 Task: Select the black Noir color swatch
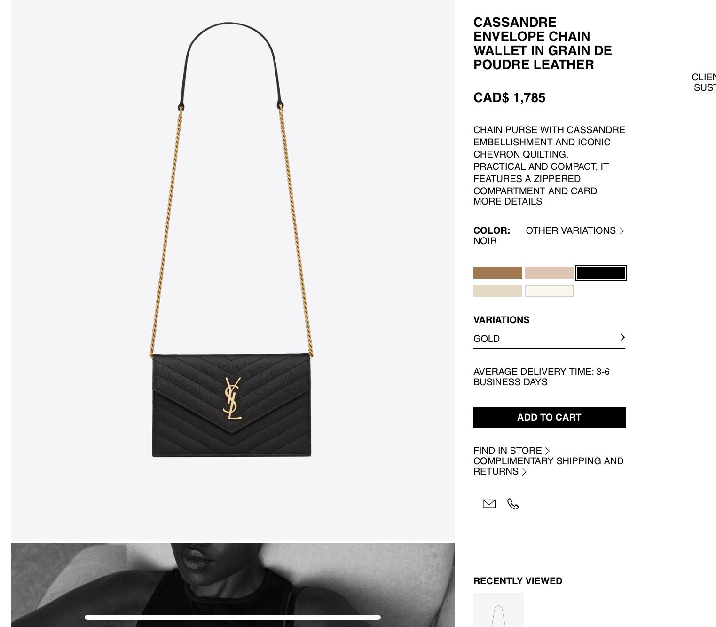click(x=601, y=273)
